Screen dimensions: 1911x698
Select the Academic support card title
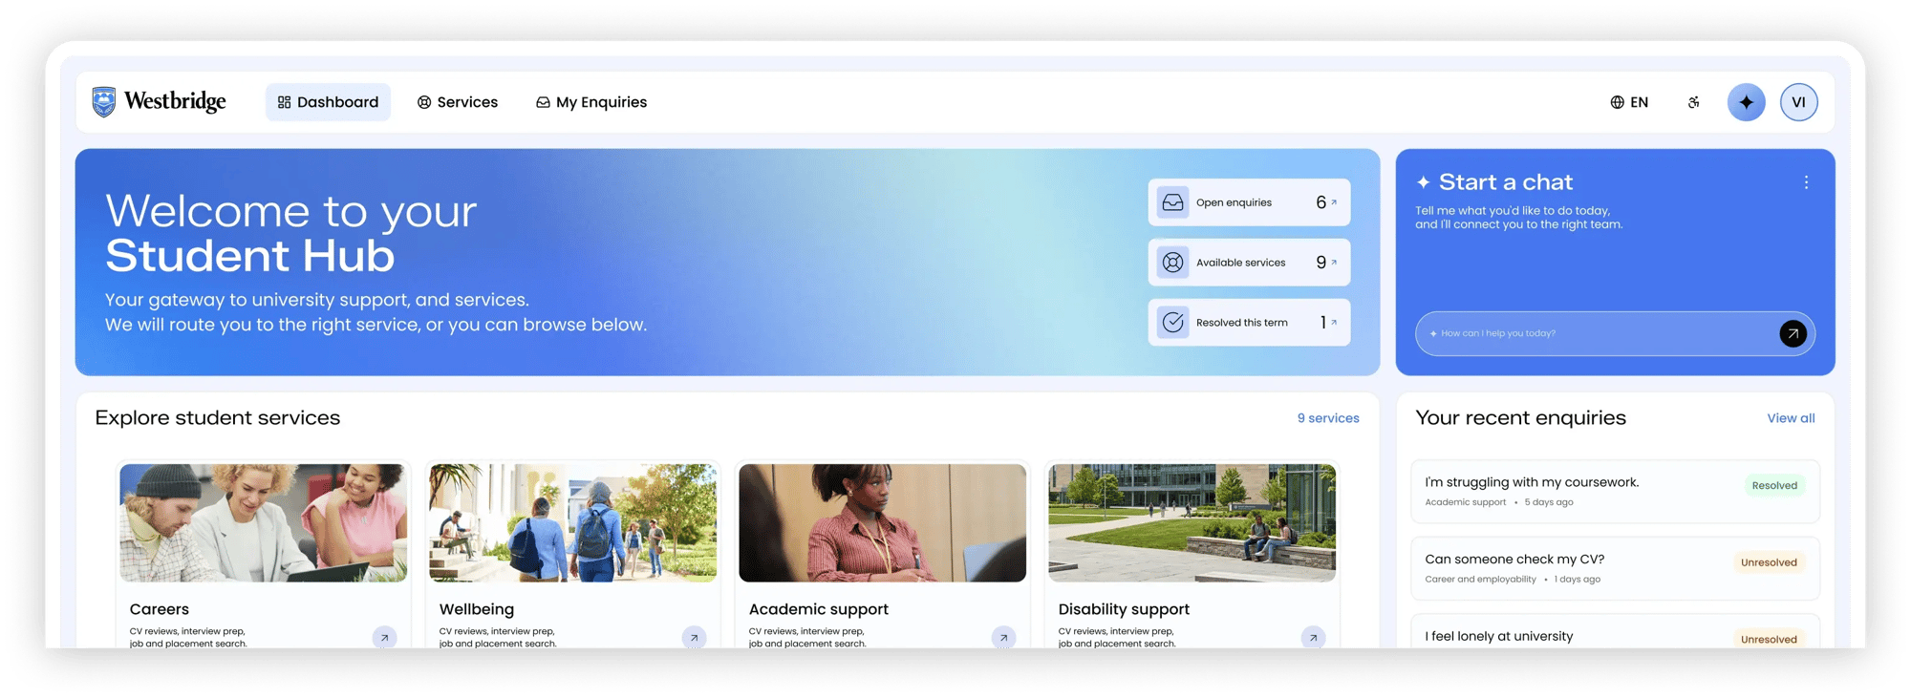[818, 609]
